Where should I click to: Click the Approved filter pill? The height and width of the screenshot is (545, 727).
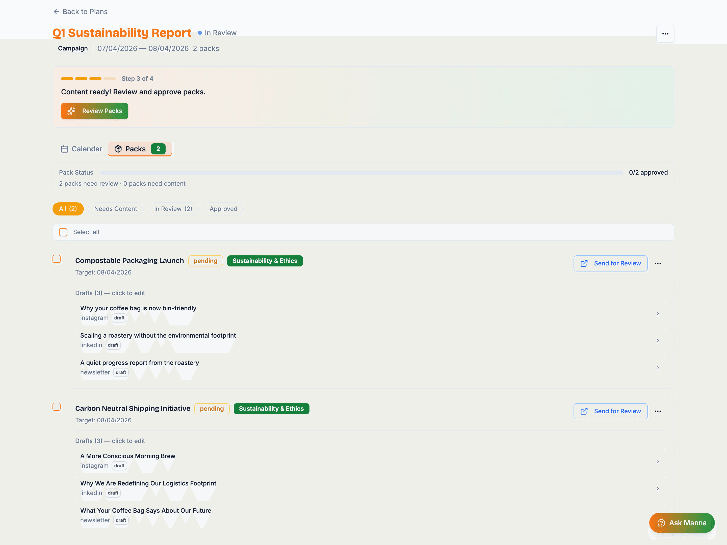223,209
